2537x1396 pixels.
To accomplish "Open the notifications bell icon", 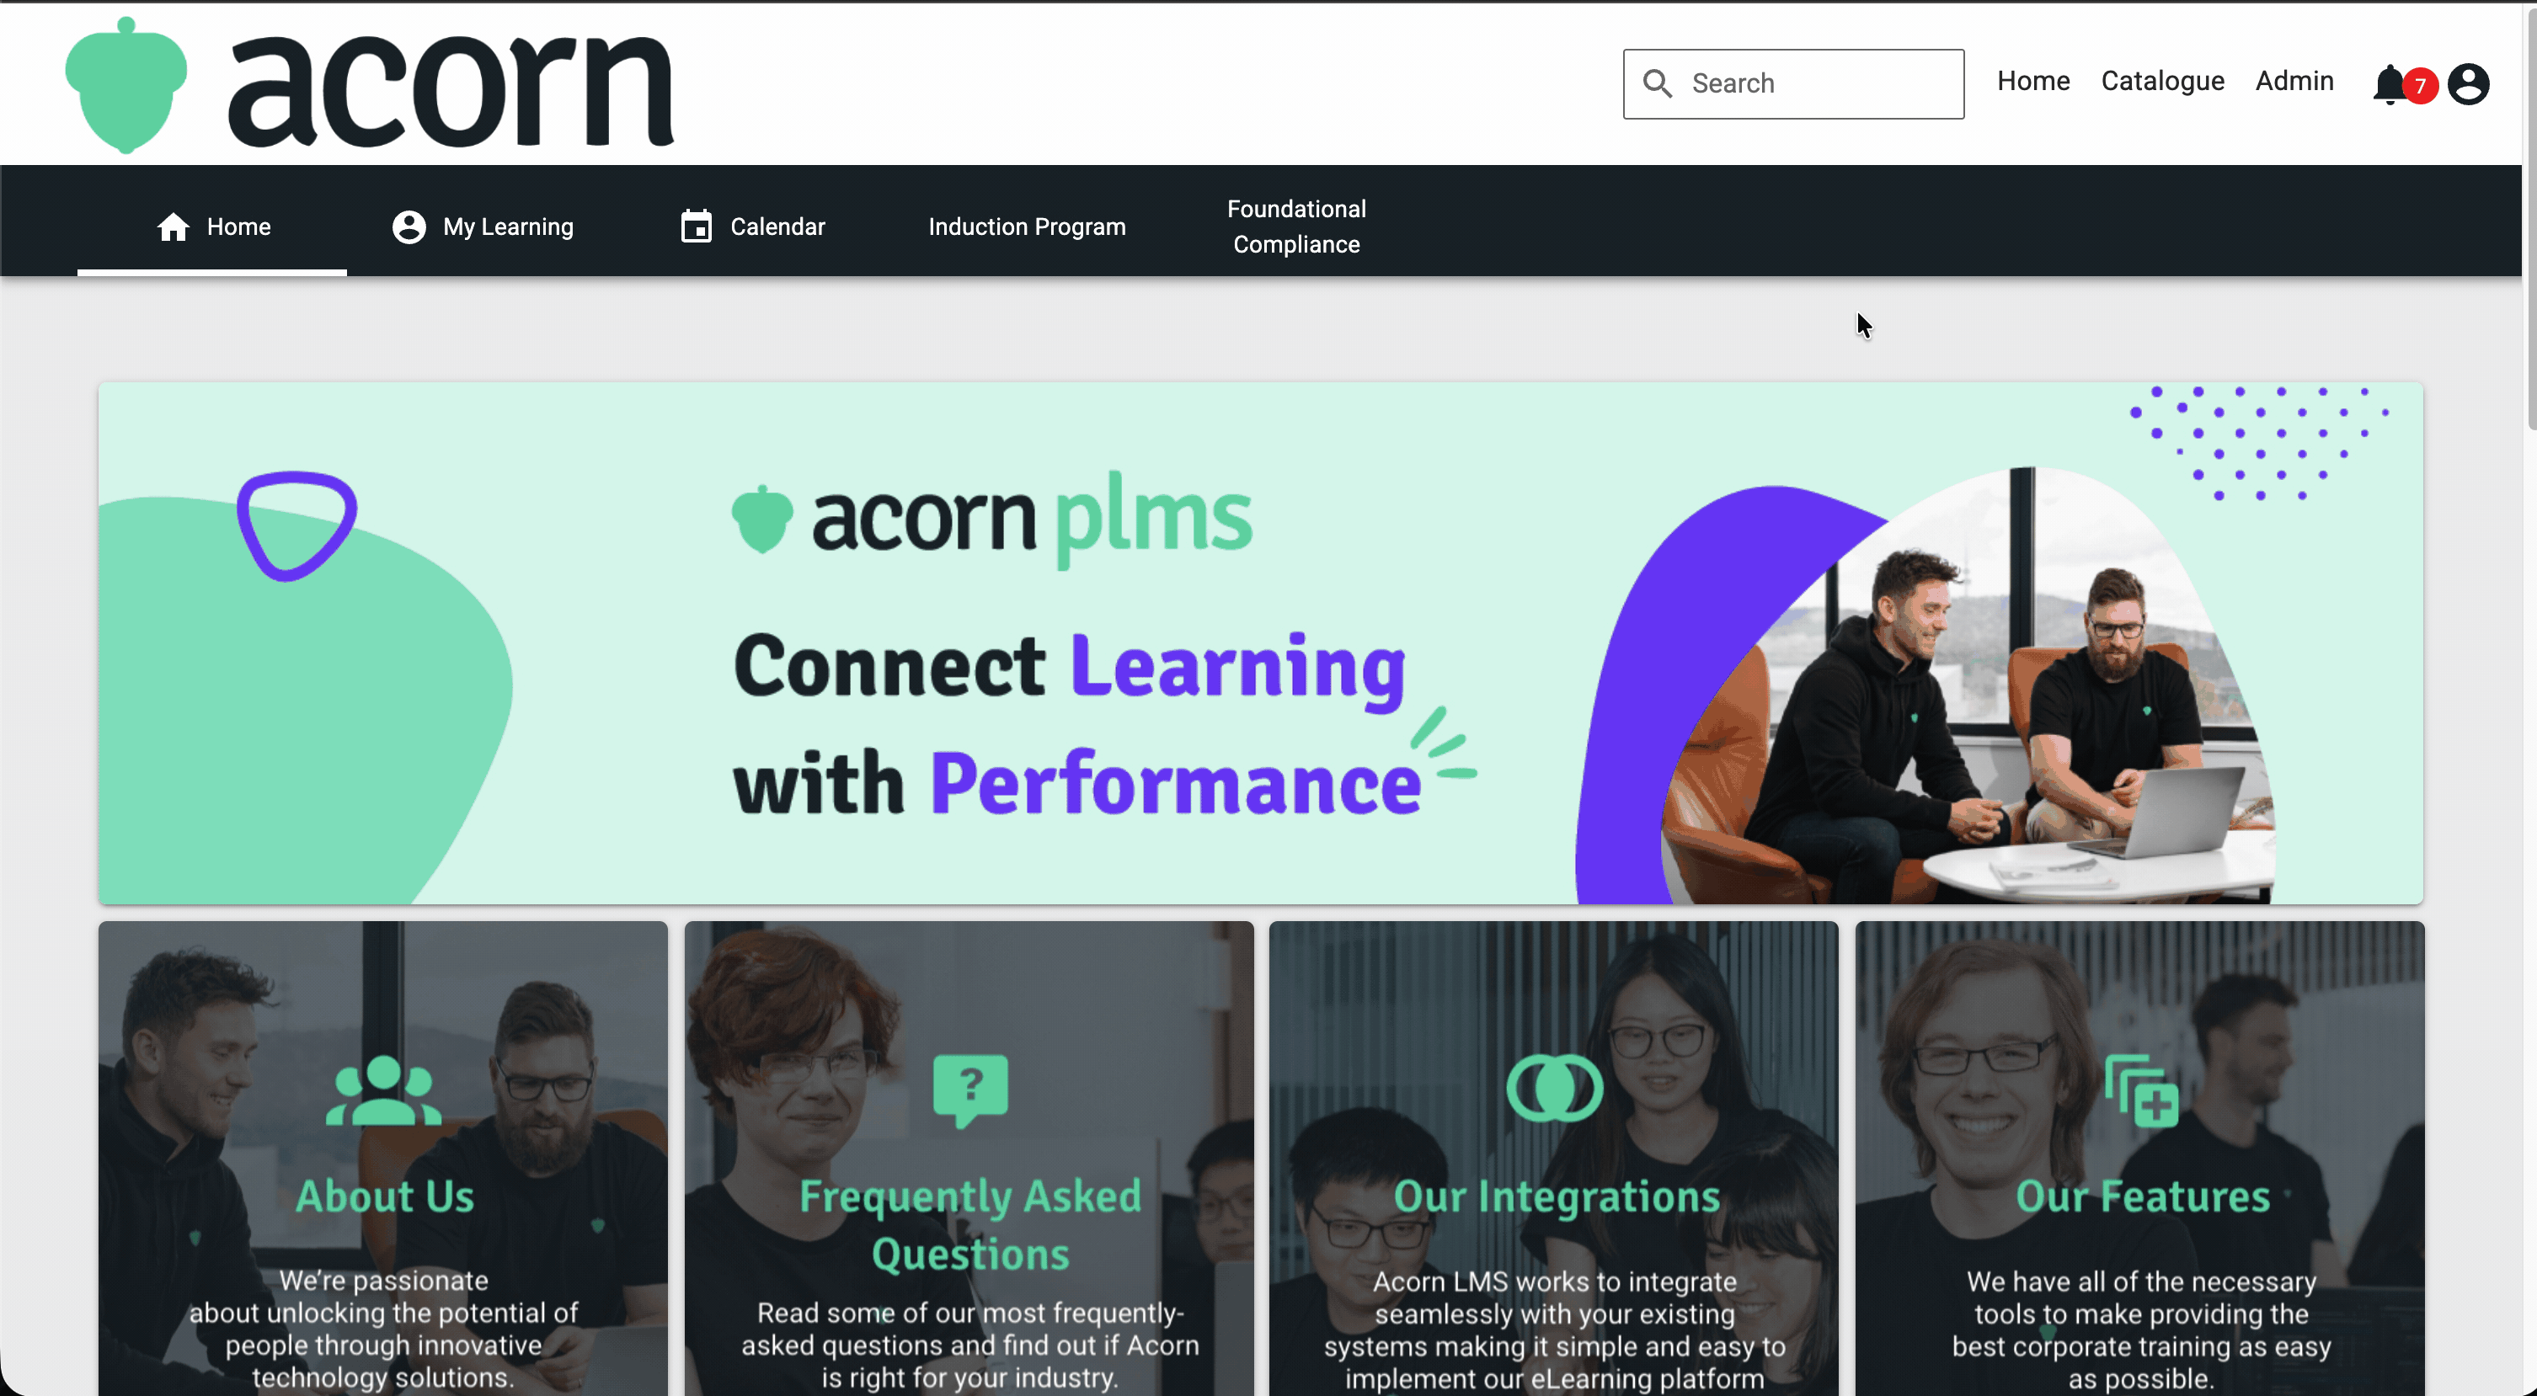I will click(2390, 85).
